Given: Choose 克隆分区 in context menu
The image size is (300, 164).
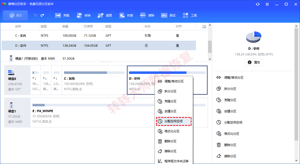Looking at the screenshot, I should click(x=174, y=101).
